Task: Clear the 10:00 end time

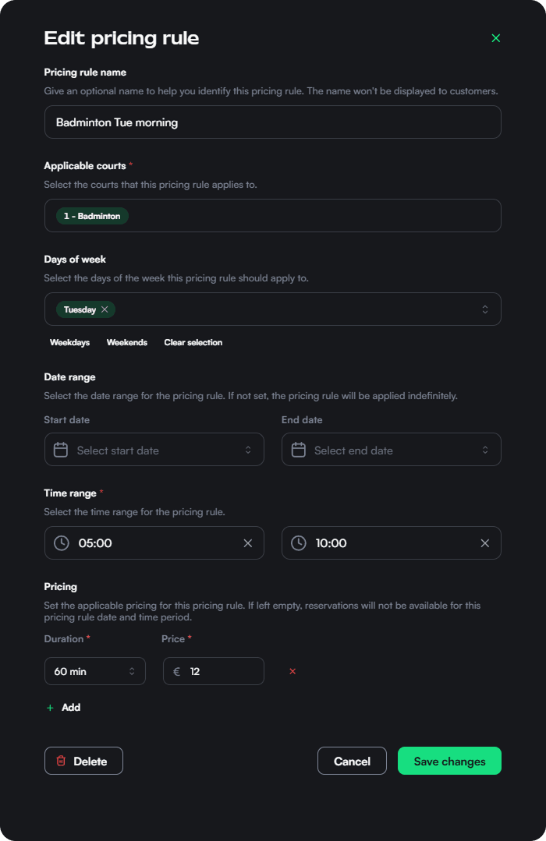Action: click(485, 542)
